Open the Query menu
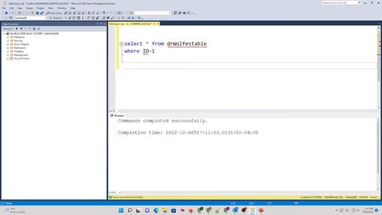The height and width of the screenshot is (215, 382). (29, 8)
